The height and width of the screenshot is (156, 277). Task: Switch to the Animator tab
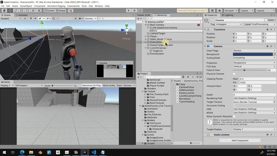pos(22,15)
